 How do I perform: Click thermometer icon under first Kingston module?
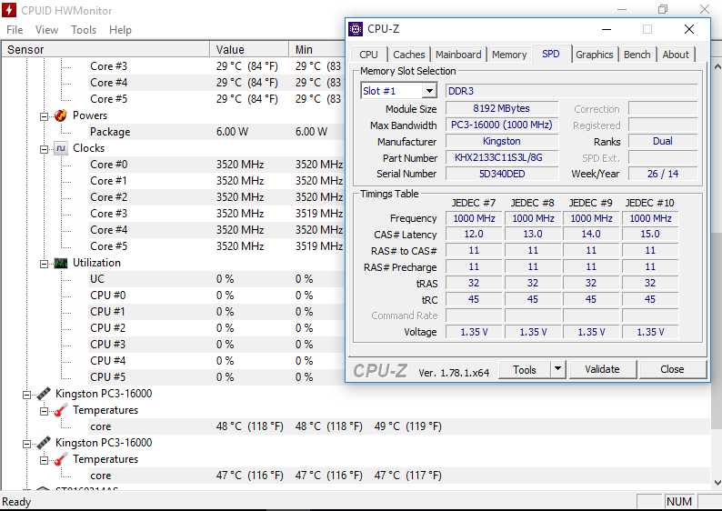pyautogui.click(x=60, y=410)
